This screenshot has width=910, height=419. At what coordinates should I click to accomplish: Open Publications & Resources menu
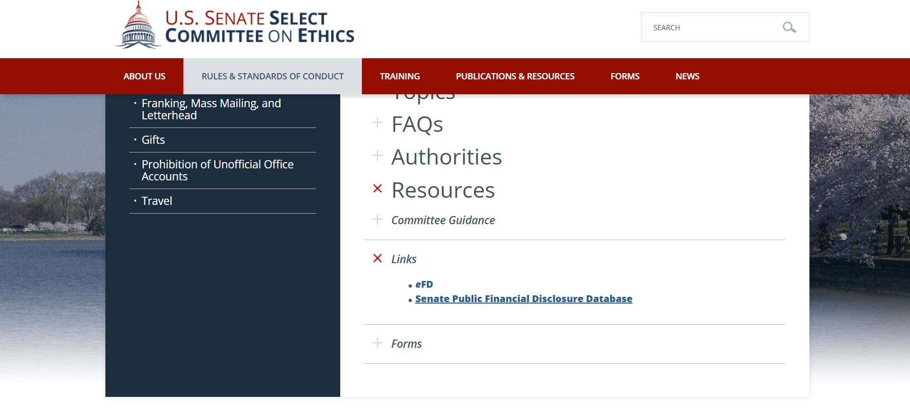tap(515, 76)
